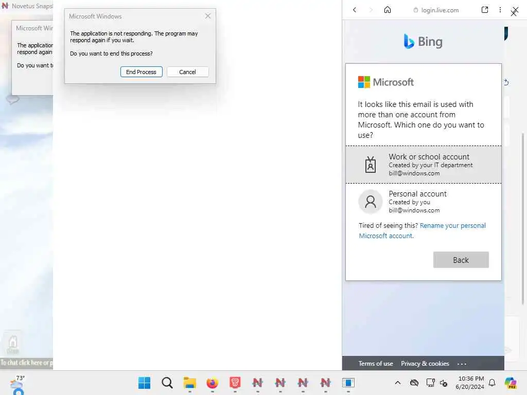Show hidden system tray icons
The width and height of the screenshot is (527, 395).
click(398, 383)
